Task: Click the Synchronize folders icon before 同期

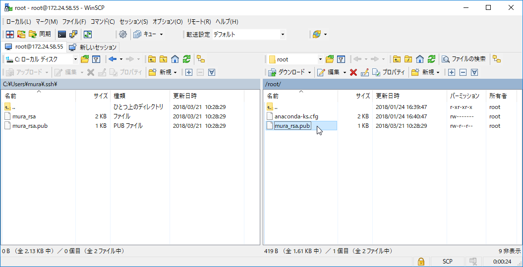Action: pyautogui.click(x=21, y=34)
